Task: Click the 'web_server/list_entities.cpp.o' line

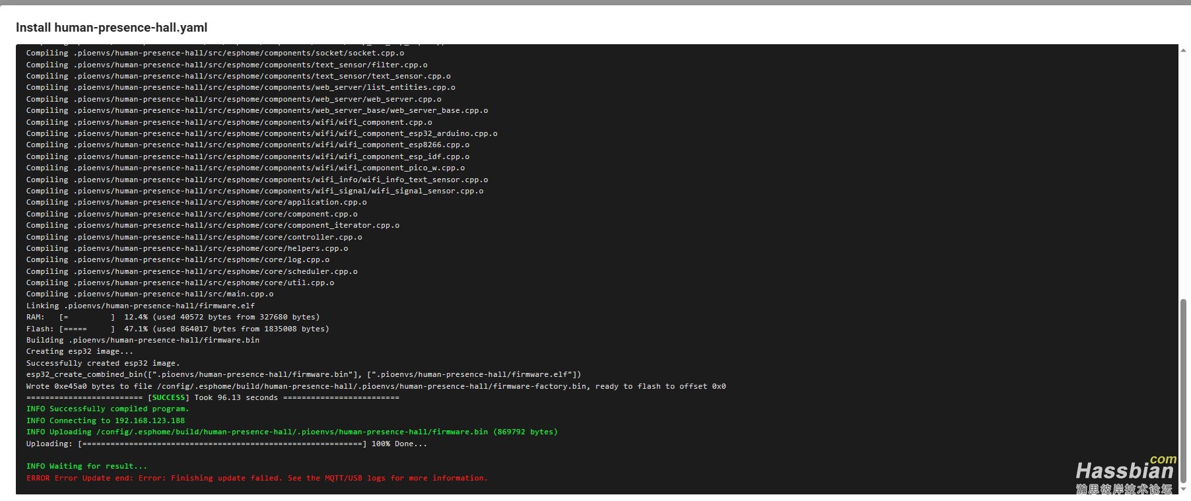Action: tap(241, 87)
